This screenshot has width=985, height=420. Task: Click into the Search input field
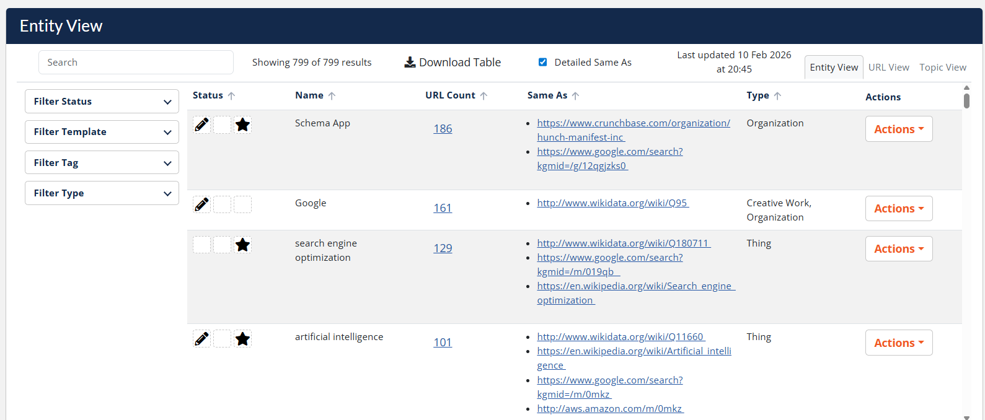tap(136, 63)
